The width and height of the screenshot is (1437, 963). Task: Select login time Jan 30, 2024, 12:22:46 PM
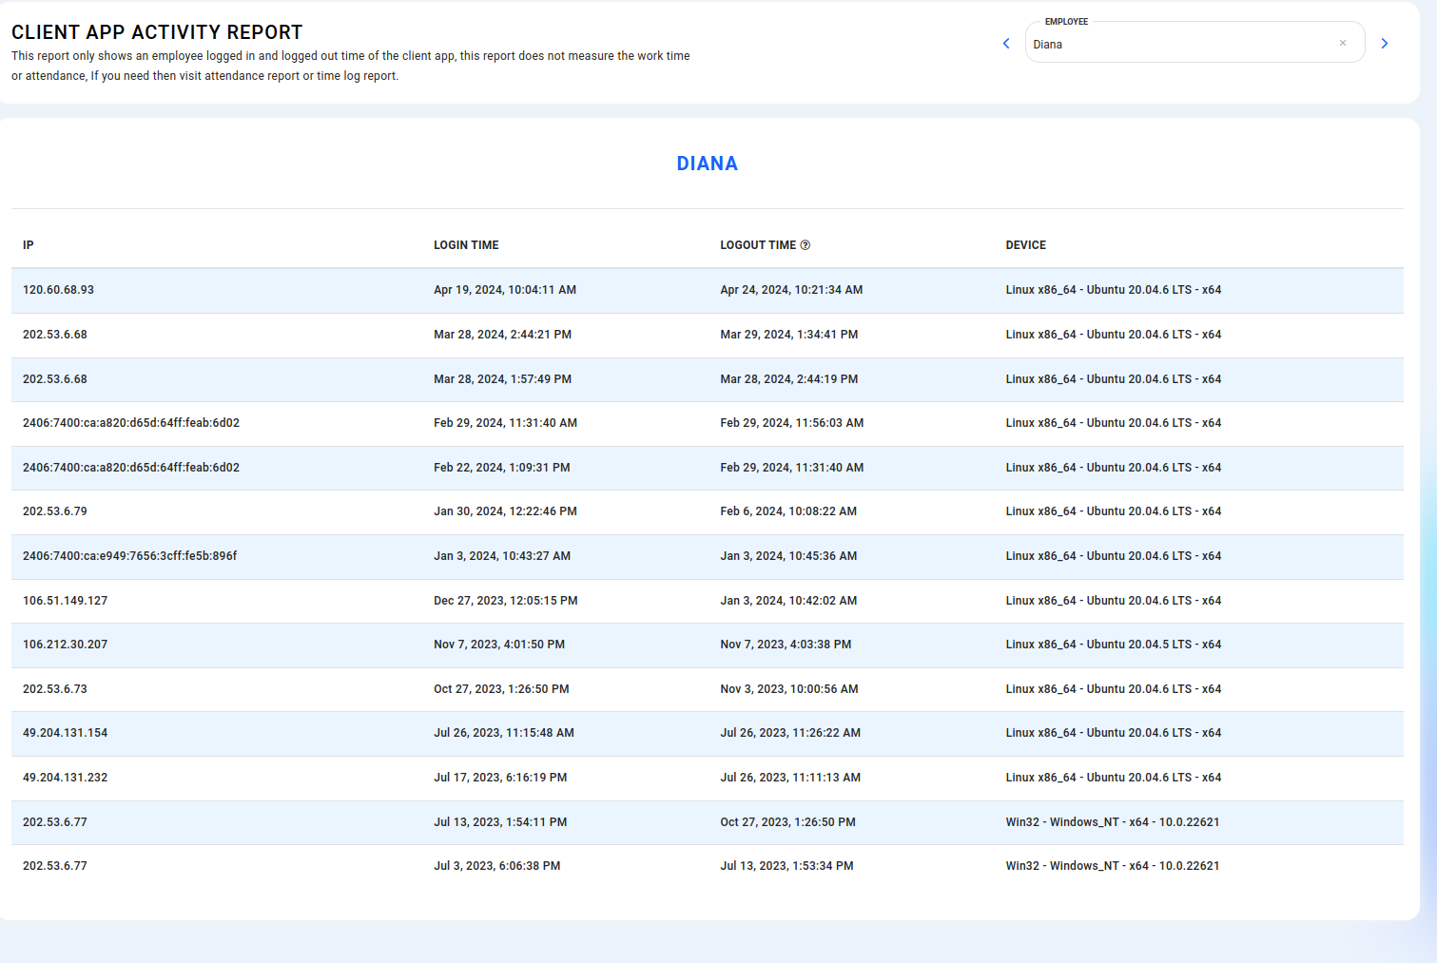pos(505,511)
